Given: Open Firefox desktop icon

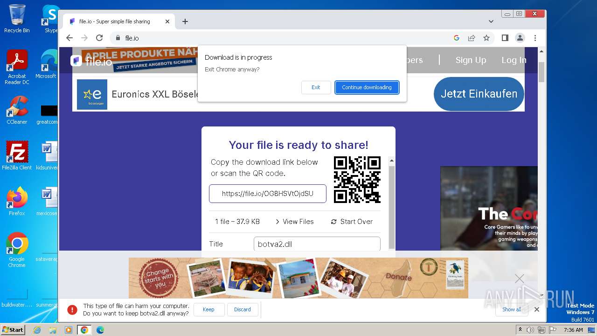Looking at the screenshot, I should coord(17,201).
